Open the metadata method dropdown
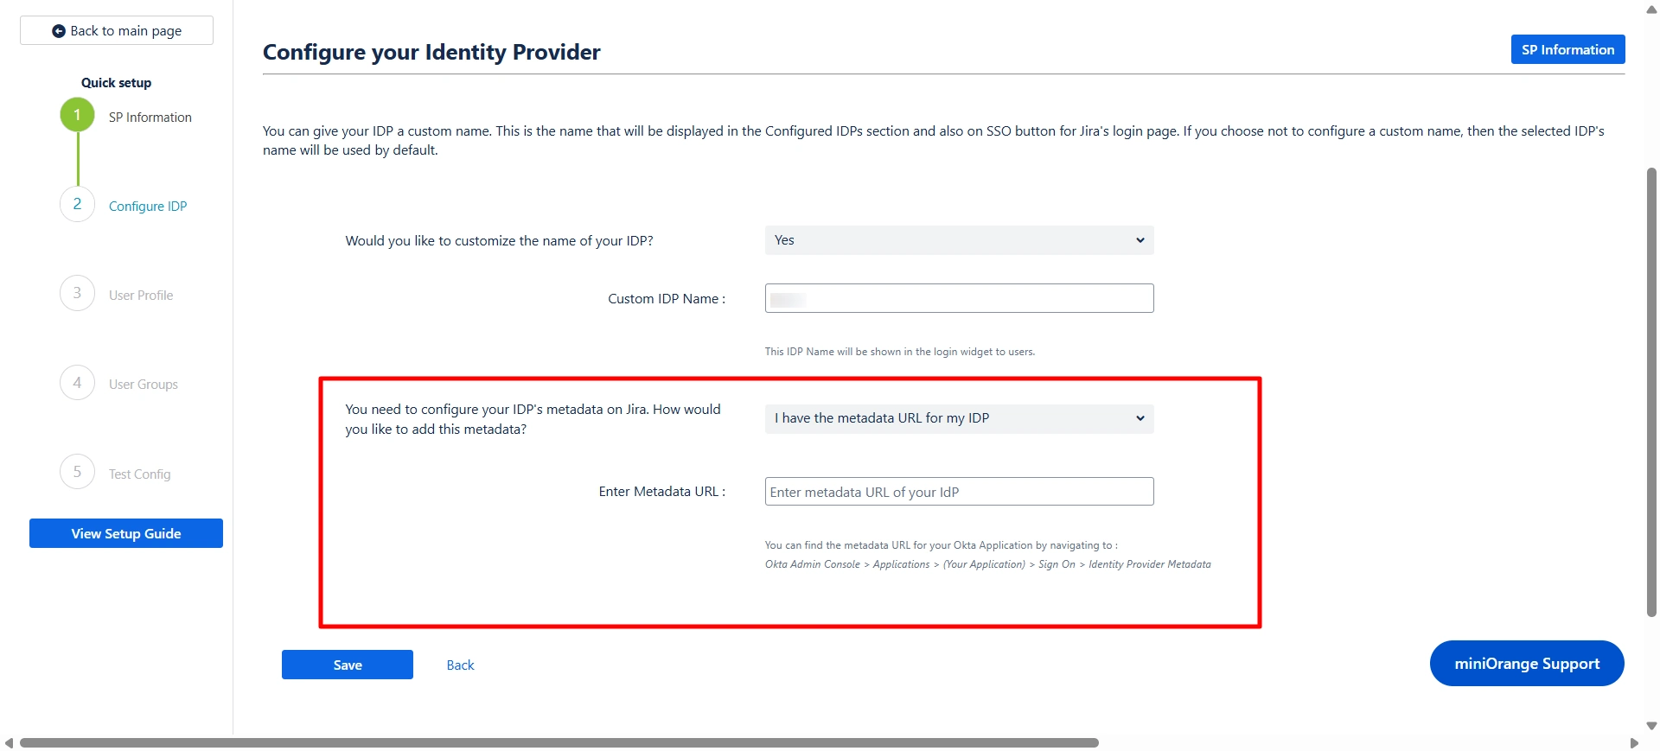Screen dimensions: 1660x751 click(x=959, y=418)
